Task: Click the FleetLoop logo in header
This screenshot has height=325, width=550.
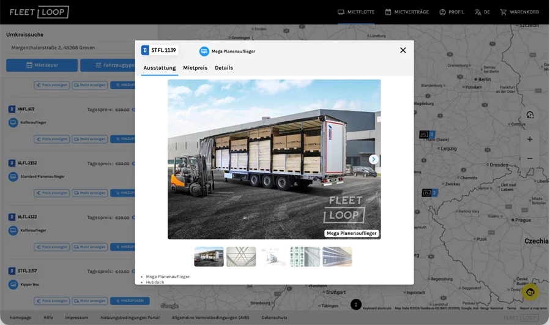Action: click(x=39, y=12)
